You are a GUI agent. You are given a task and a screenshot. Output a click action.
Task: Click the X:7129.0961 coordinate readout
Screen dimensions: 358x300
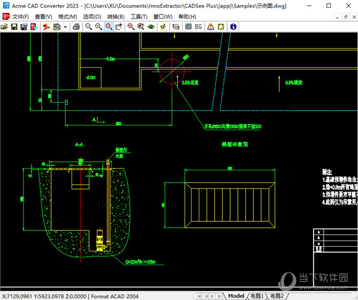[17, 296]
